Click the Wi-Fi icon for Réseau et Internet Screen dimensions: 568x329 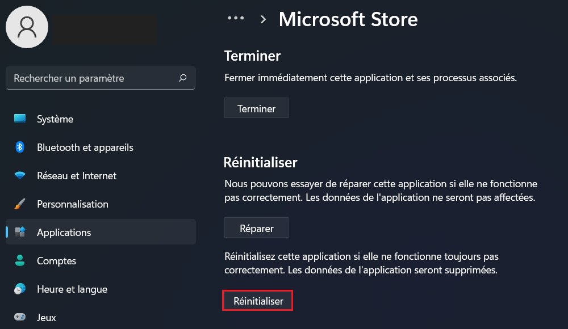(20, 176)
